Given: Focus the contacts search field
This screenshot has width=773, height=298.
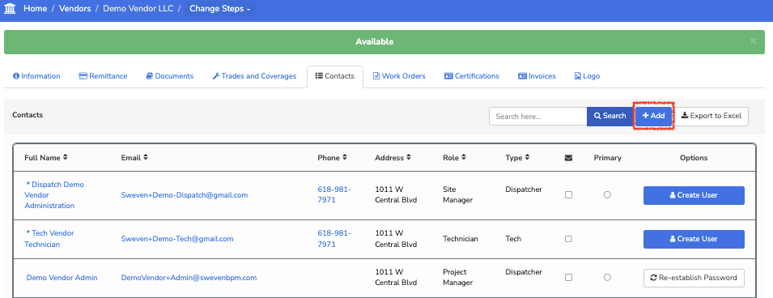Looking at the screenshot, I should (x=537, y=117).
